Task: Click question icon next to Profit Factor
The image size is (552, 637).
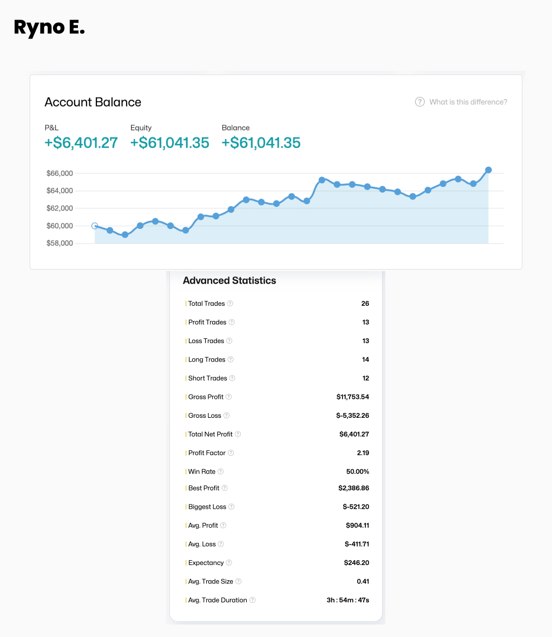Action: [x=231, y=453]
